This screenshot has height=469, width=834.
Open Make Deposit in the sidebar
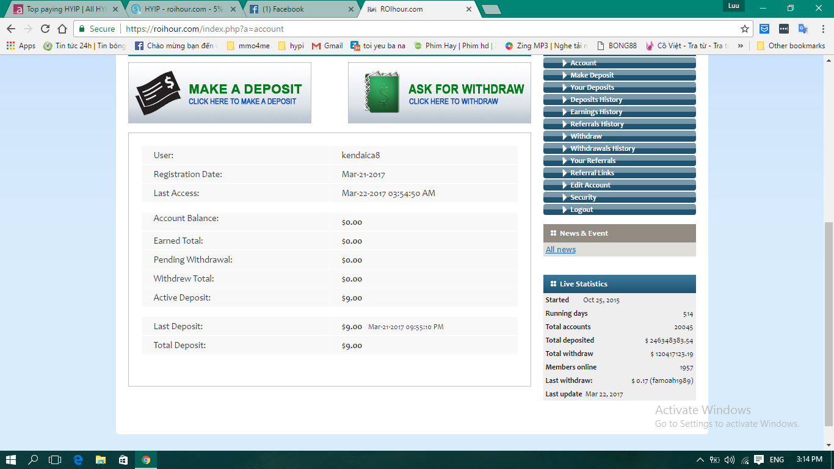(x=620, y=75)
